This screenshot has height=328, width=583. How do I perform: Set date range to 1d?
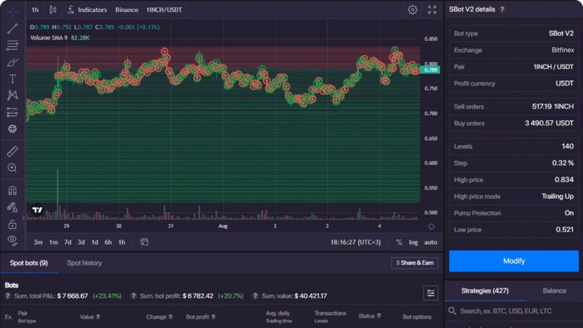point(95,242)
